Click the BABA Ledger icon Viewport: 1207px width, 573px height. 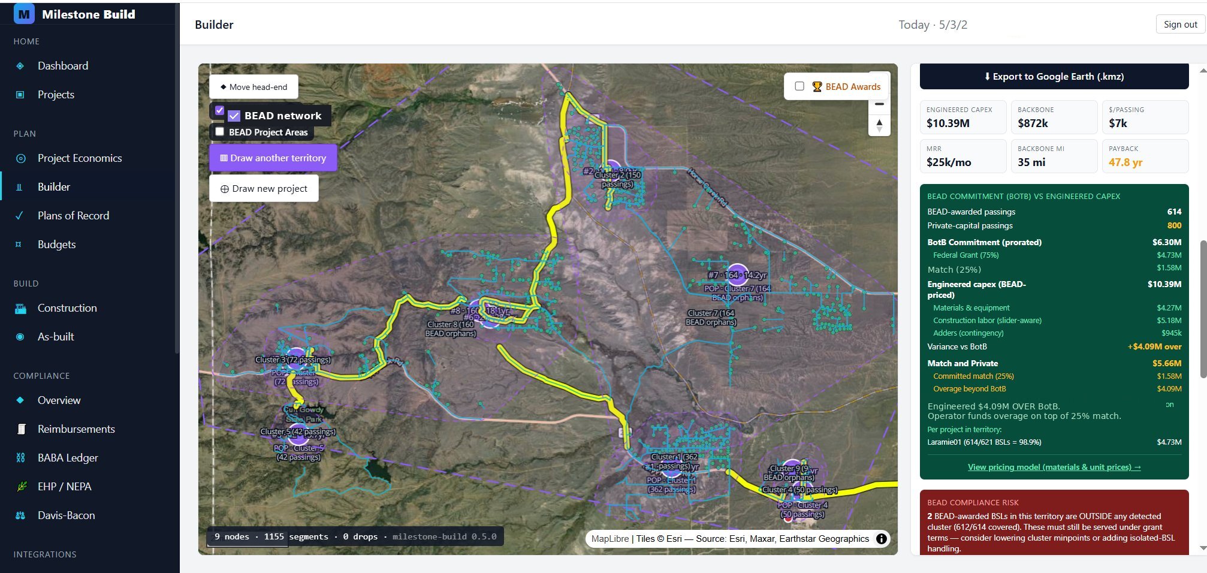tap(20, 458)
